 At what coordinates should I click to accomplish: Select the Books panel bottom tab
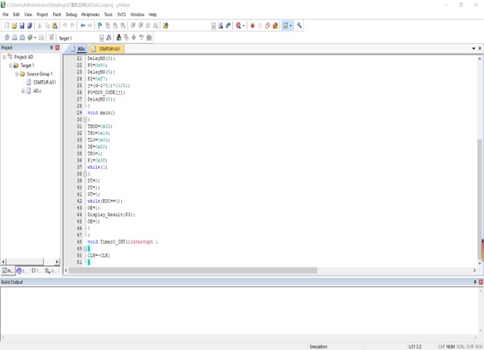22,271
